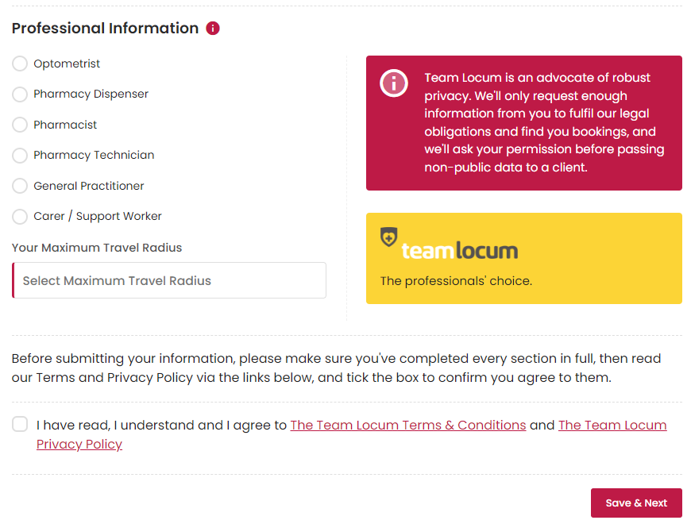Screen dimensions: 691x524
Task: Open The Team Locum Privacy Policy link
Action: tap(612, 426)
